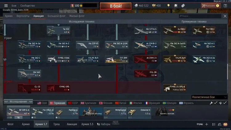231x130 pixels.
Task: Click the wrench repair icon
Action: tap(211, 103)
